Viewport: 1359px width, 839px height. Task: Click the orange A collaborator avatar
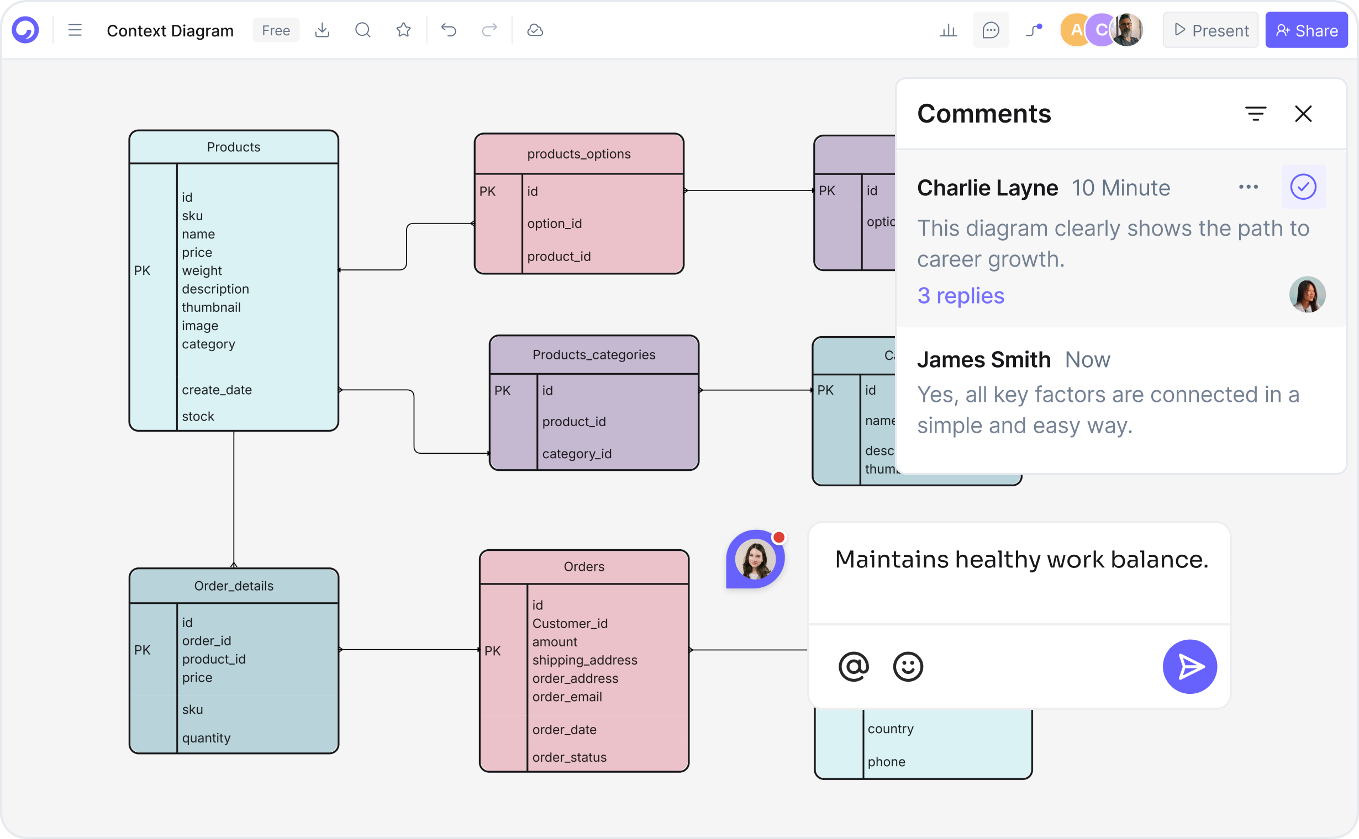[x=1076, y=30]
